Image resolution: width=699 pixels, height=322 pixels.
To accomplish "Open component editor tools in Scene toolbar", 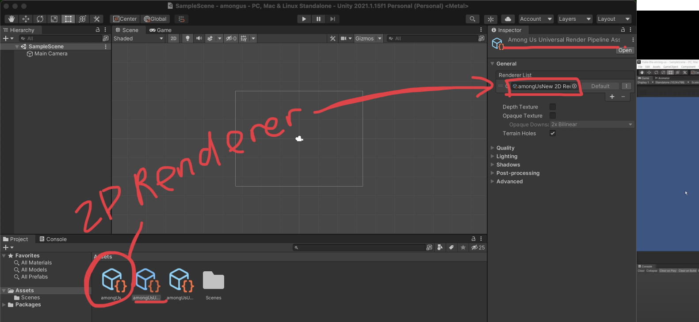I will pyautogui.click(x=333, y=38).
